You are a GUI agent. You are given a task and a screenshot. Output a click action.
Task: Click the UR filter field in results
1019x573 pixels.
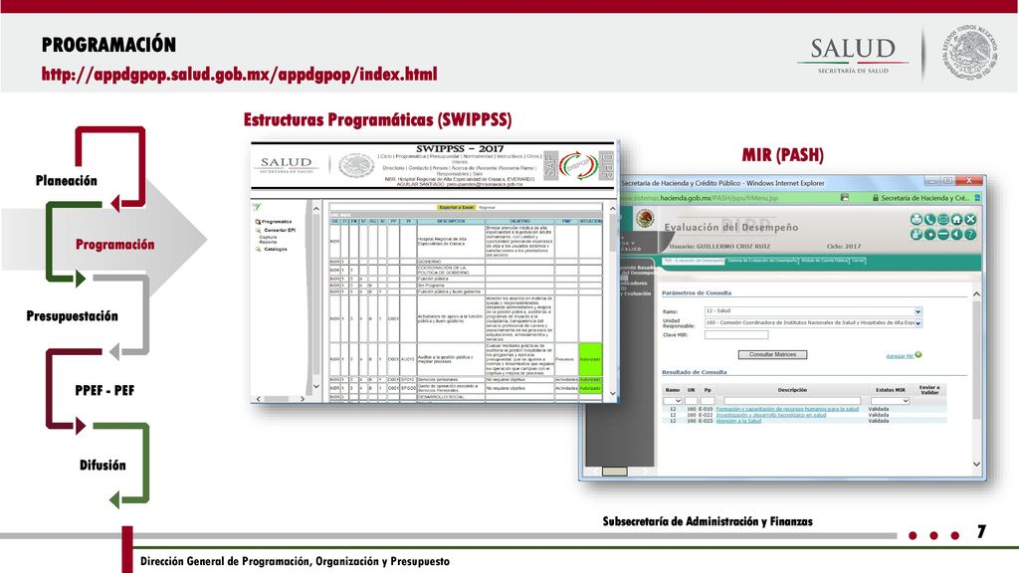[691, 401]
